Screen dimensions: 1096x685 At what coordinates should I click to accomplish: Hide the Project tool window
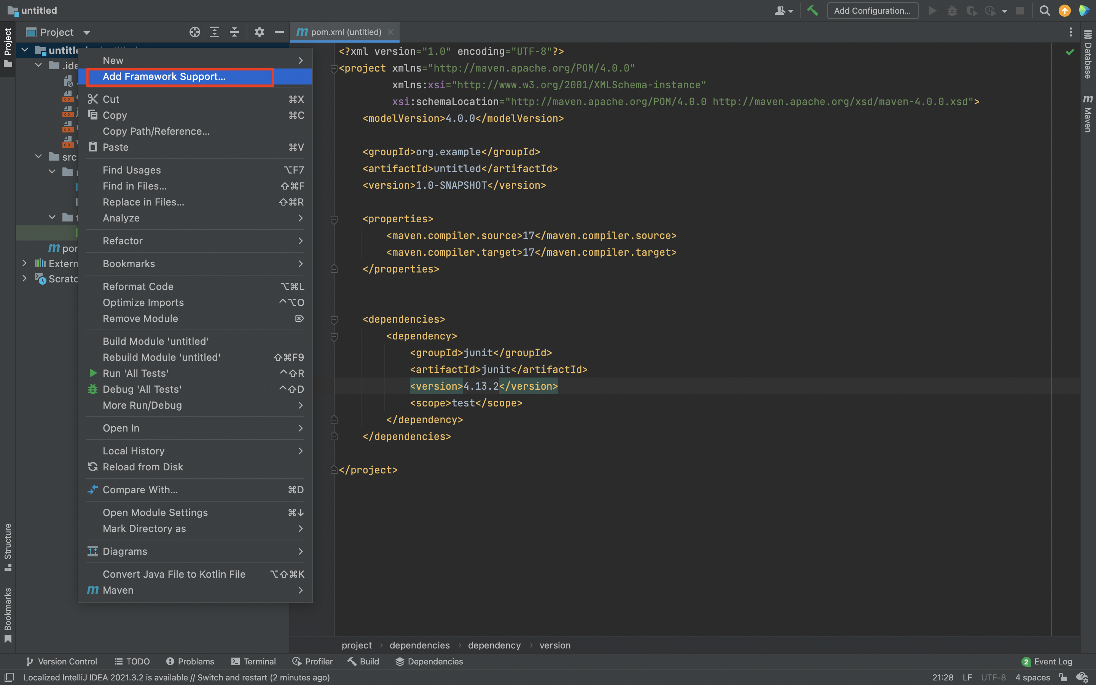[x=279, y=32]
